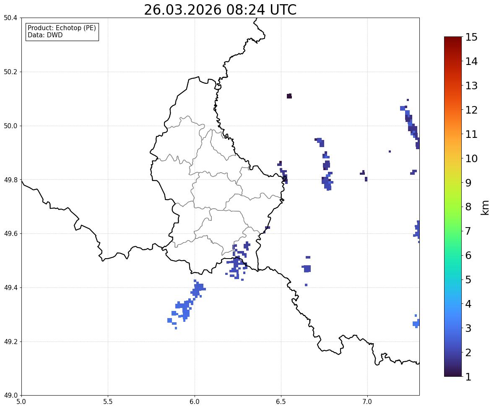Click the blue 3 km section of the colorbar
This screenshot has width=494, height=409.
[453, 328]
